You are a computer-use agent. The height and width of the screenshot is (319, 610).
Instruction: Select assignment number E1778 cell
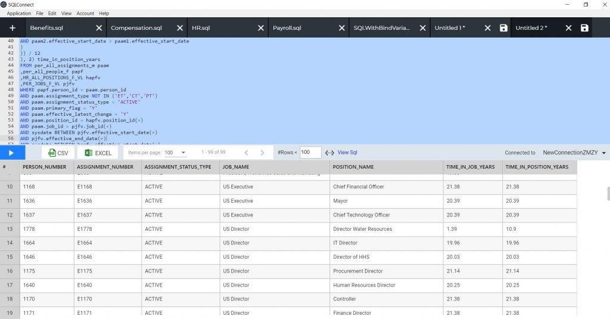108,228
